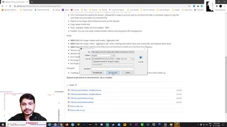This screenshot has height=127, width=227.
Task: Download TcNo.Account.Switcher.x32.zip asset
Action: (82, 98)
